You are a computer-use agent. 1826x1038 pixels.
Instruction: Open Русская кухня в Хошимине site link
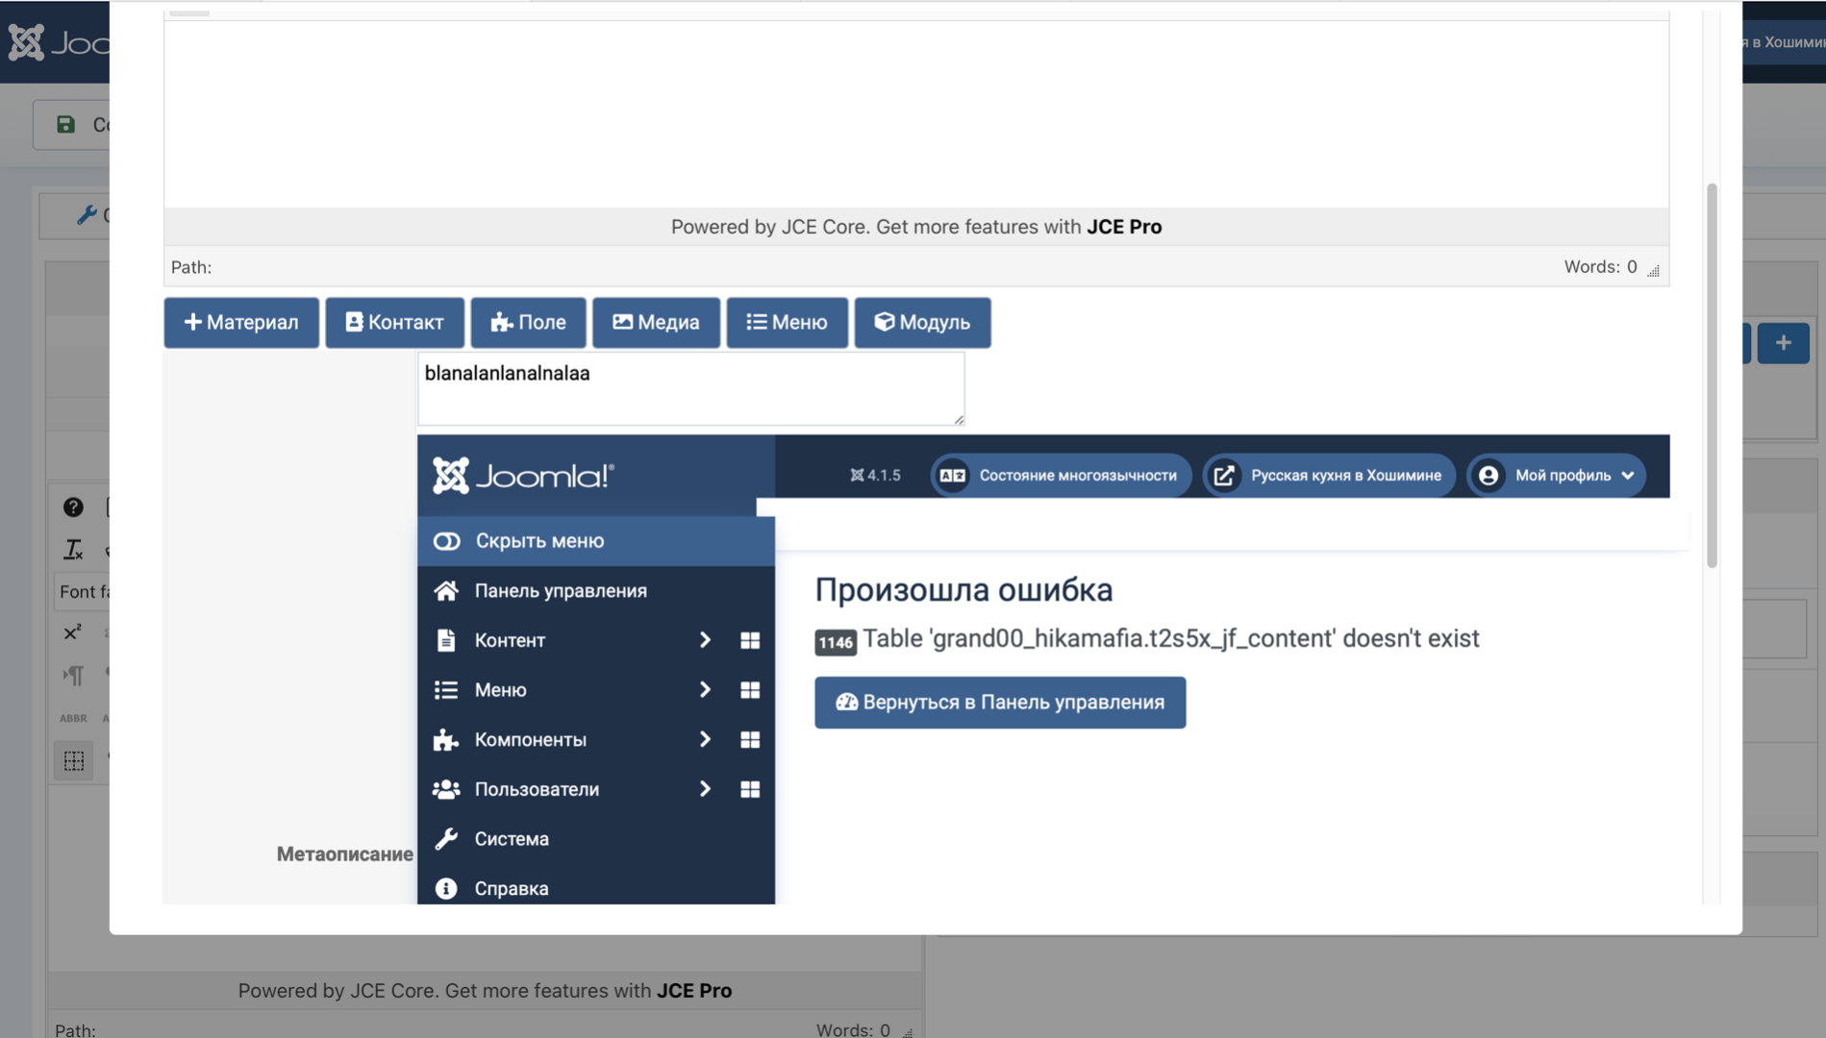coord(1329,475)
